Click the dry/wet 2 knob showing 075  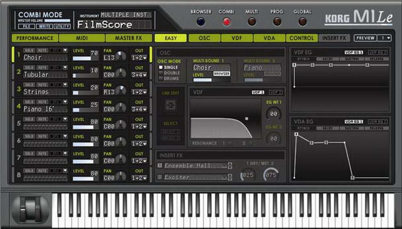coord(271,175)
